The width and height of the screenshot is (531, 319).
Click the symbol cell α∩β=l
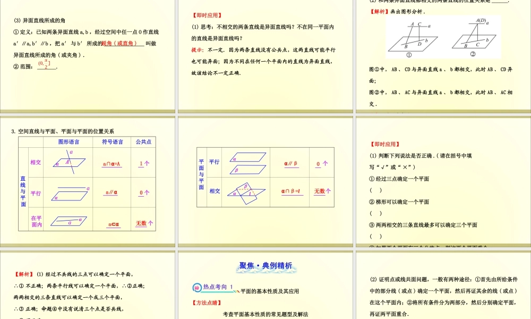coord(290,191)
